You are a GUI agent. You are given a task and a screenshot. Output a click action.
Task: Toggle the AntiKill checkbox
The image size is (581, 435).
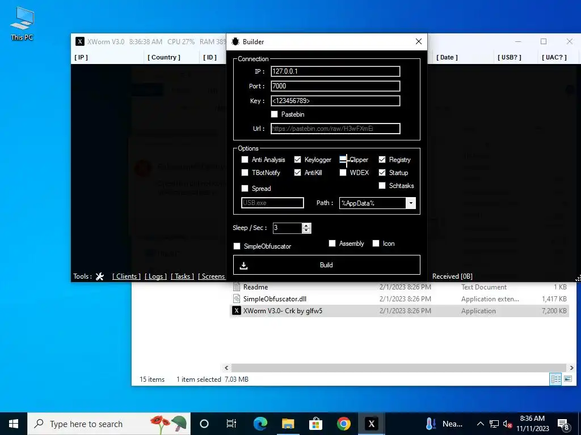pyautogui.click(x=297, y=172)
